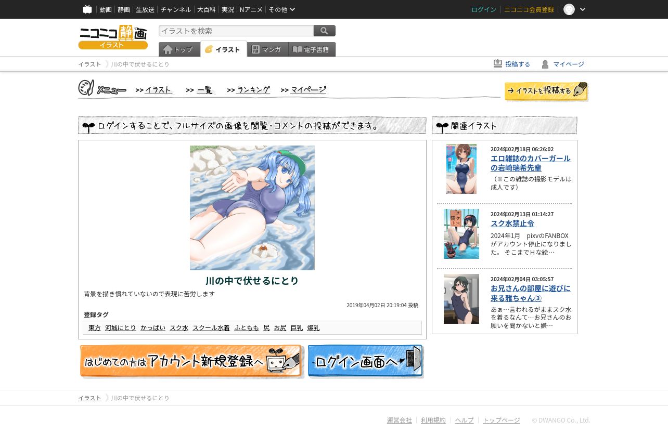Click the トップページ footer link
The height and width of the screenshot is (434, 668).
[x=502, y=420]
